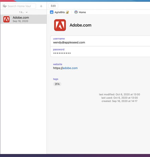Screen dimensions: 150x157
Task: Click the lock emoji beside AgileBits
Action: (x=67, y=12)
